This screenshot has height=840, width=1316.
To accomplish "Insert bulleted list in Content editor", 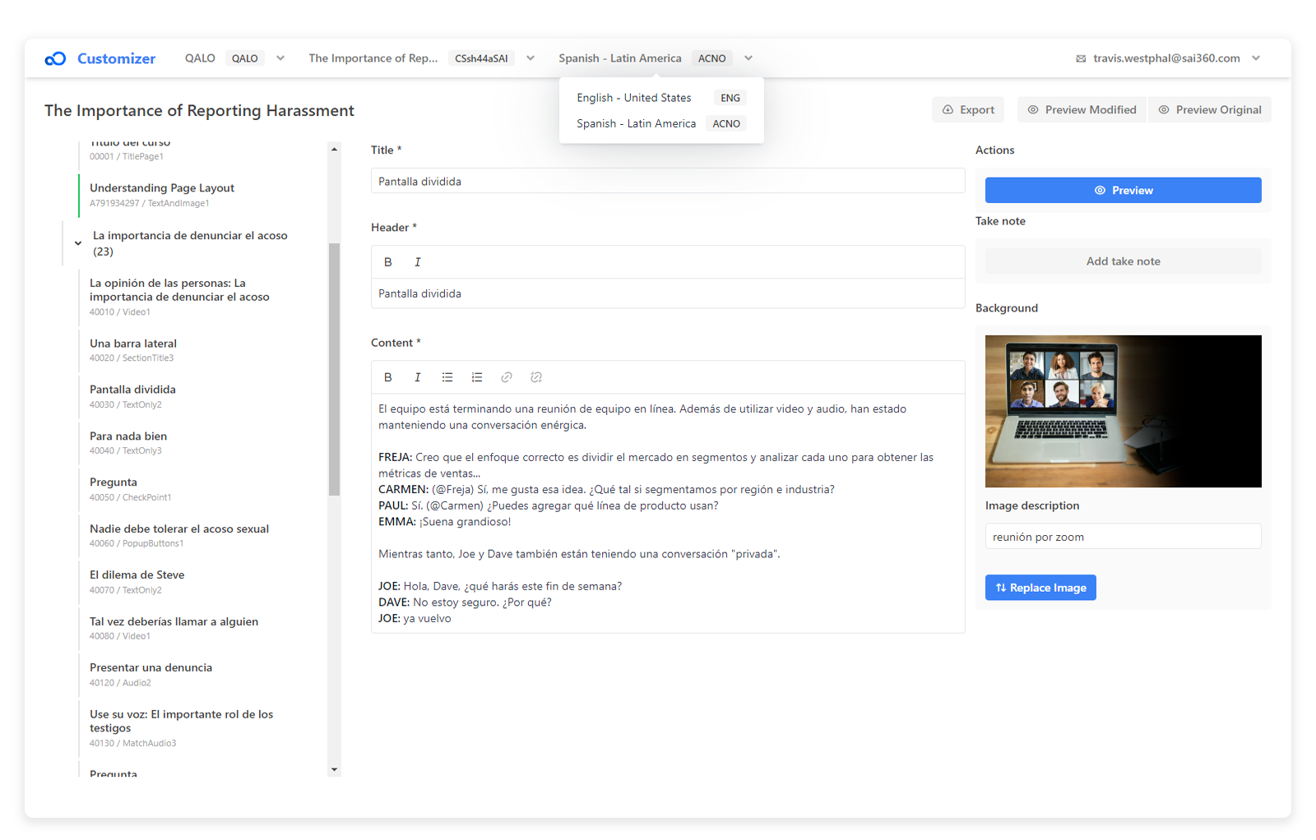I will coord(447,377).
